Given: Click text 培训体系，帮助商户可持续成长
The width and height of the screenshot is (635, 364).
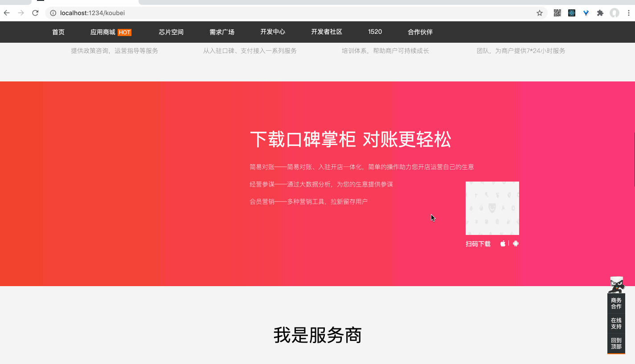Looking at the screenshot, I should coord(385,51).
